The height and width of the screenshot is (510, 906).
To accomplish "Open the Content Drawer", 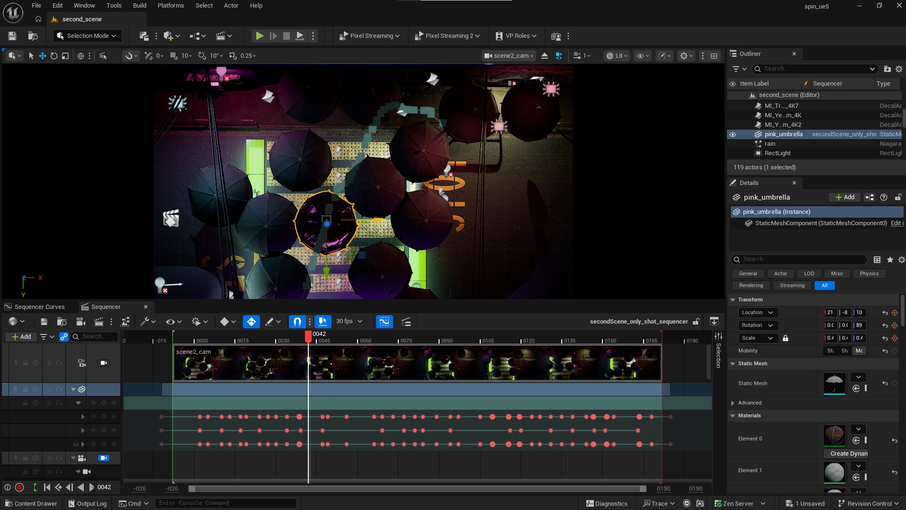I will (x=31, y=504).
